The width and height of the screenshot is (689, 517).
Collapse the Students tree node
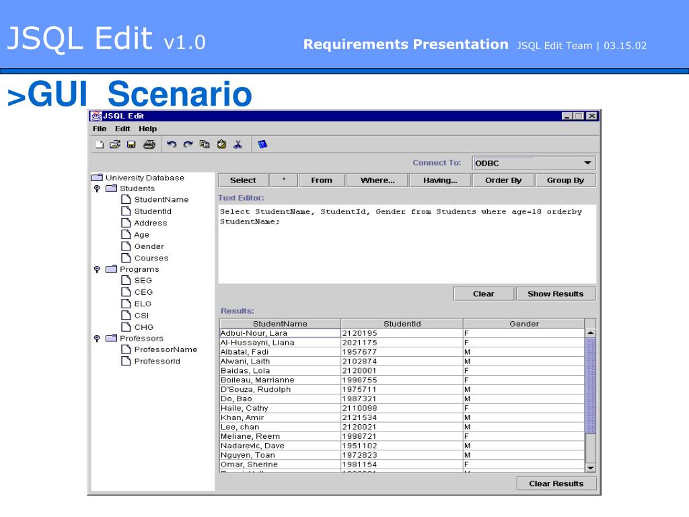tap(97, 188)
